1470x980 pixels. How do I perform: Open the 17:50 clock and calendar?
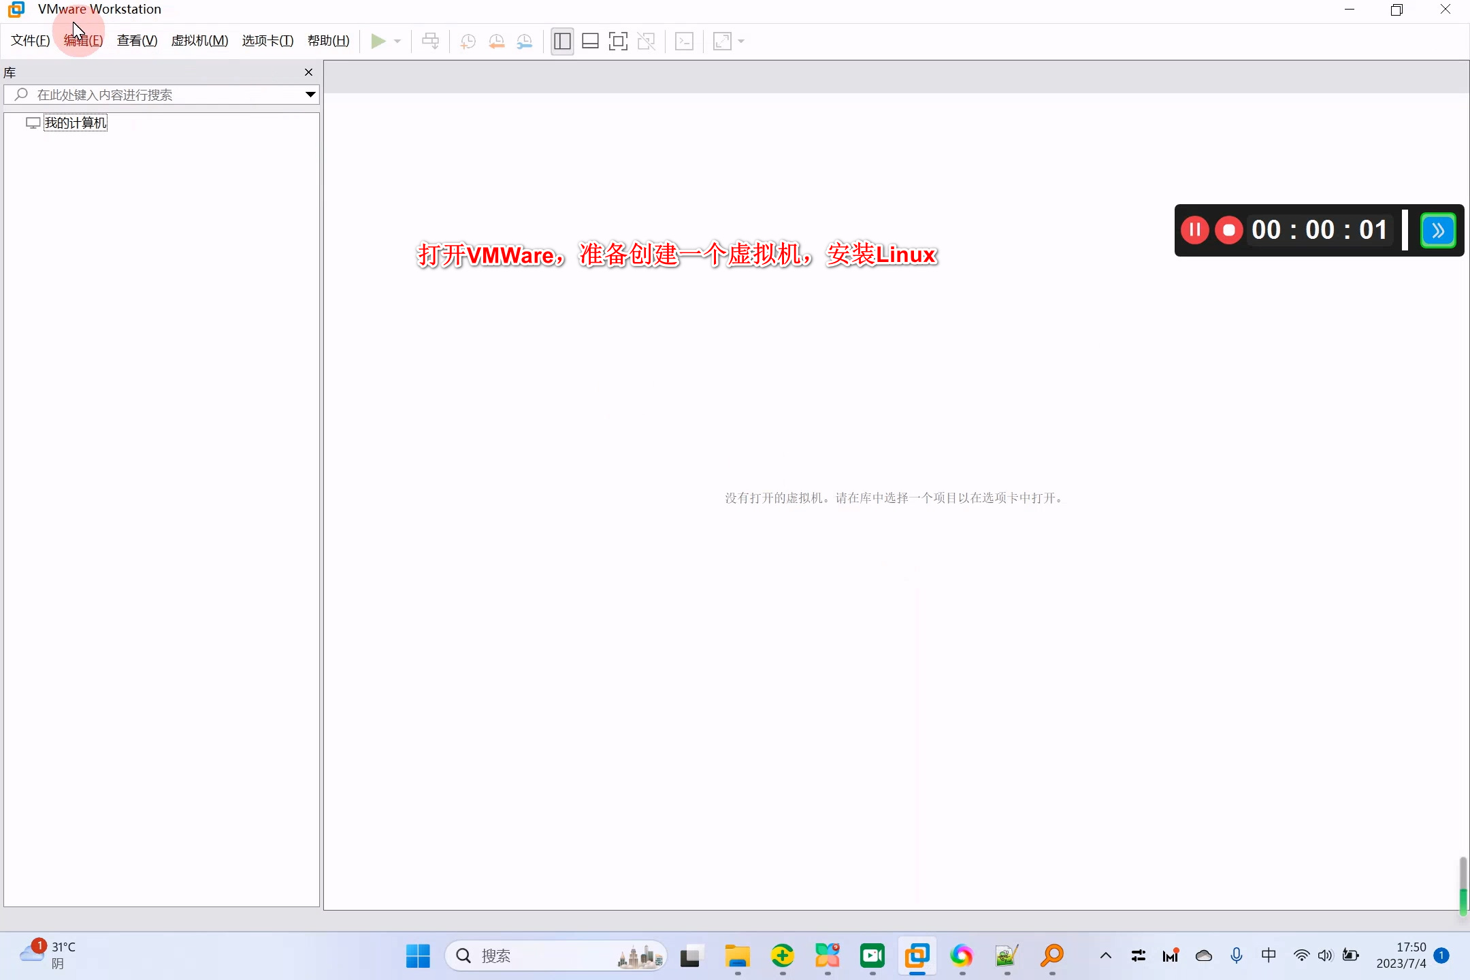pos(1401,955)
